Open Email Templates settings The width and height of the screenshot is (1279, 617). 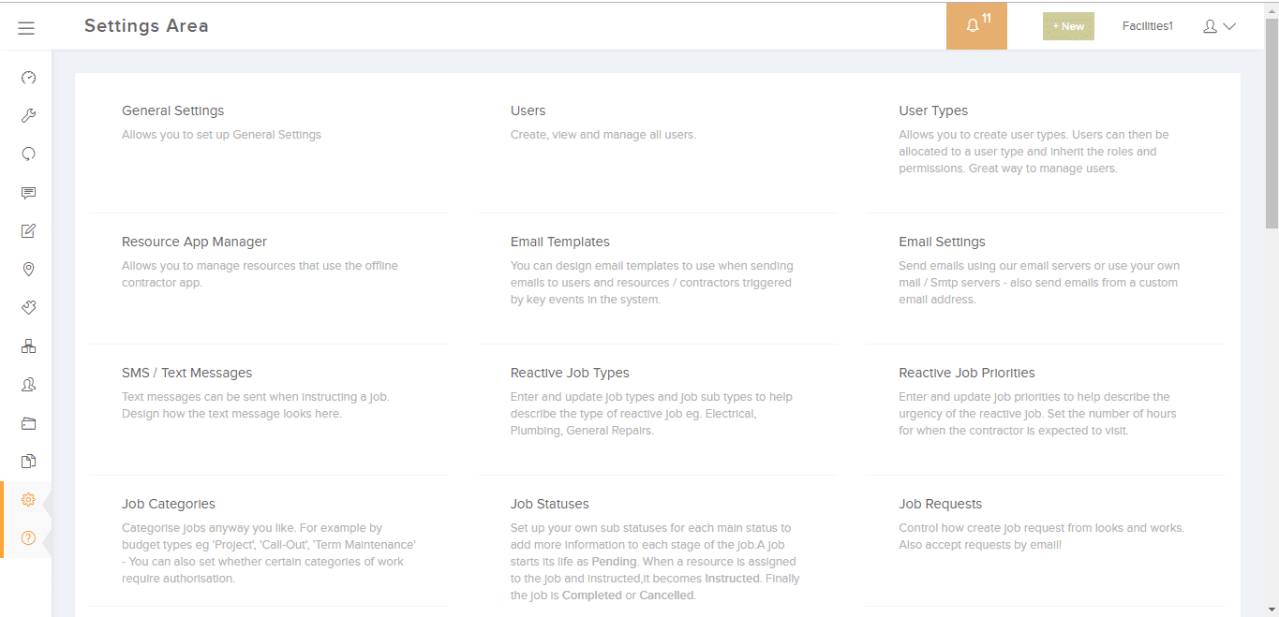559,242
